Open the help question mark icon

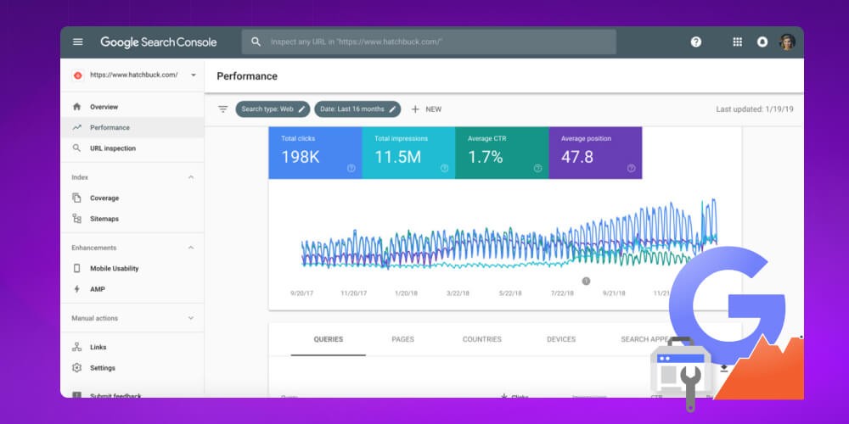pyautogui.click(x=696, y=42)
